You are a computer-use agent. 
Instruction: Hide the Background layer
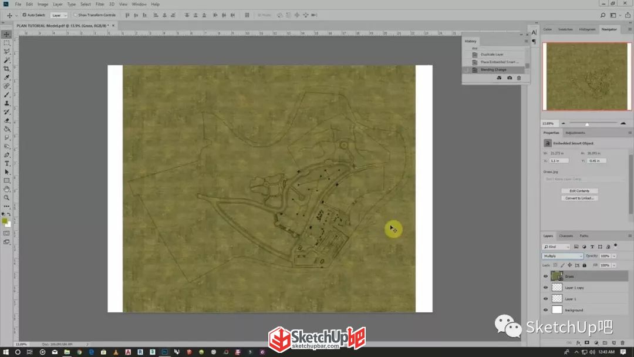[545, 310]
